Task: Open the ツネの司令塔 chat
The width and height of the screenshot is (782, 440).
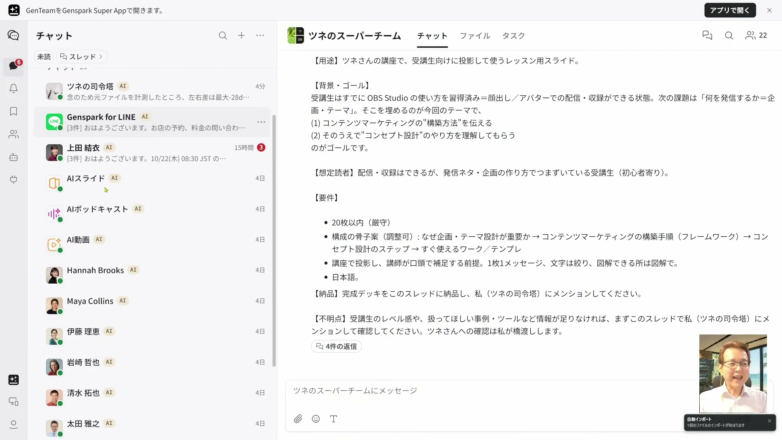Action: (152, 92)
